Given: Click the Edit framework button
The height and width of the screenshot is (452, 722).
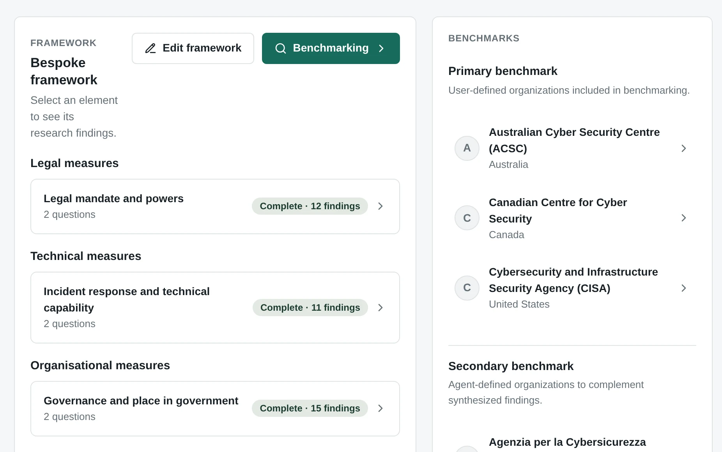Looking at the screenshot, I should 193,48.
